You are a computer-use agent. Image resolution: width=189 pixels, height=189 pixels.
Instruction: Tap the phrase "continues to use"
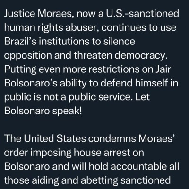(x=138, y=27)
